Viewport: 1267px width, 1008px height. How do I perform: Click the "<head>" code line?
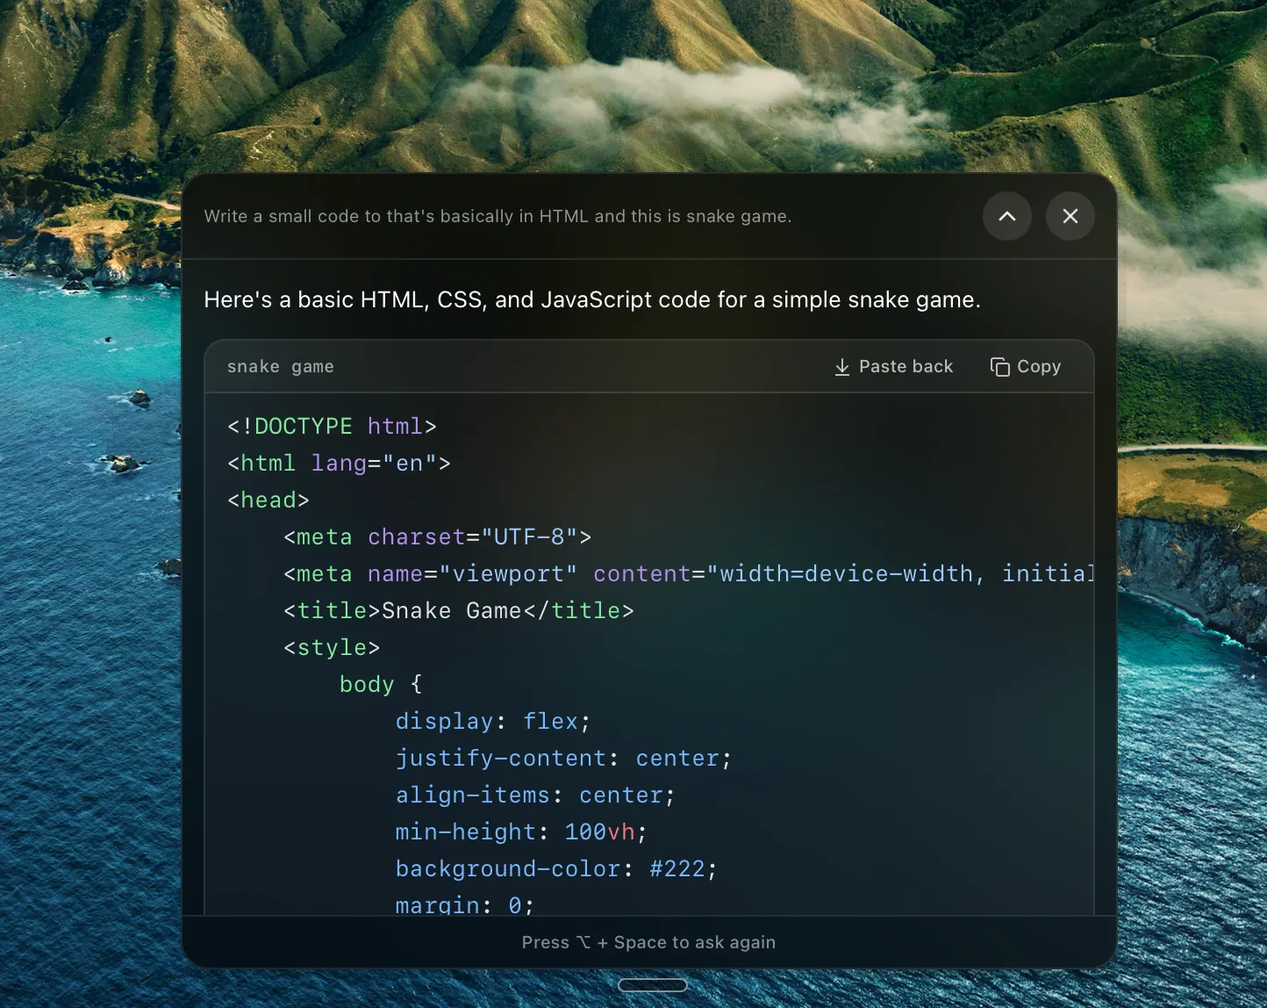(268, 500)
